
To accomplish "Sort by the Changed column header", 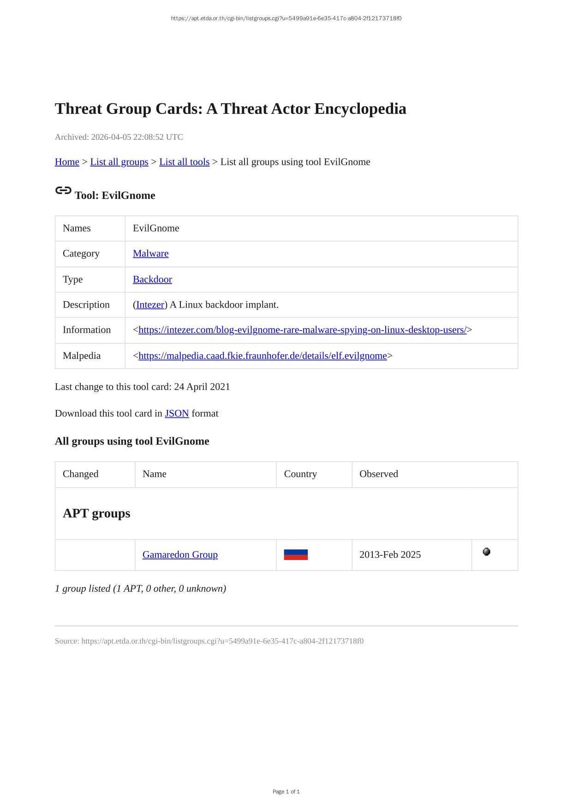I will [81, 474].
